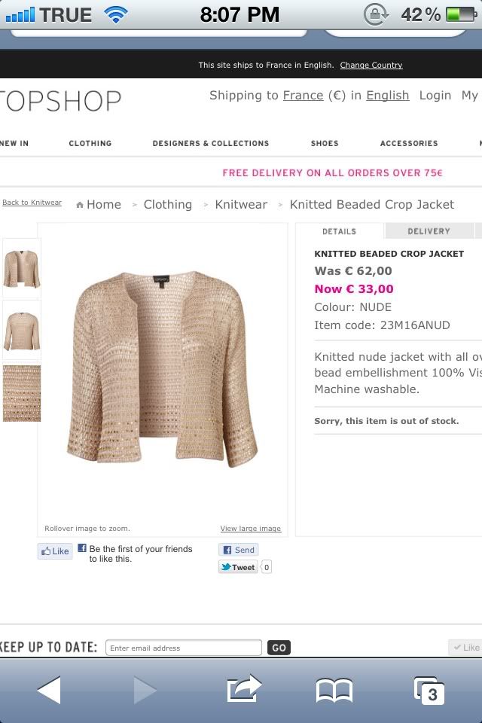
Task: Click the Facebook Send button
Action: click(238, 550)
